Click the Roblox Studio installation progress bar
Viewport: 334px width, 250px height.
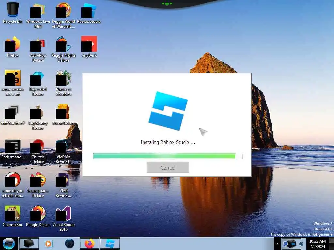[x=168, y=156]
